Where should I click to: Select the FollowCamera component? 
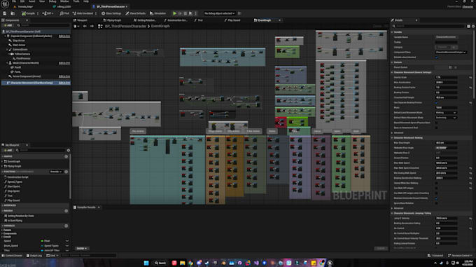[22, 54]
